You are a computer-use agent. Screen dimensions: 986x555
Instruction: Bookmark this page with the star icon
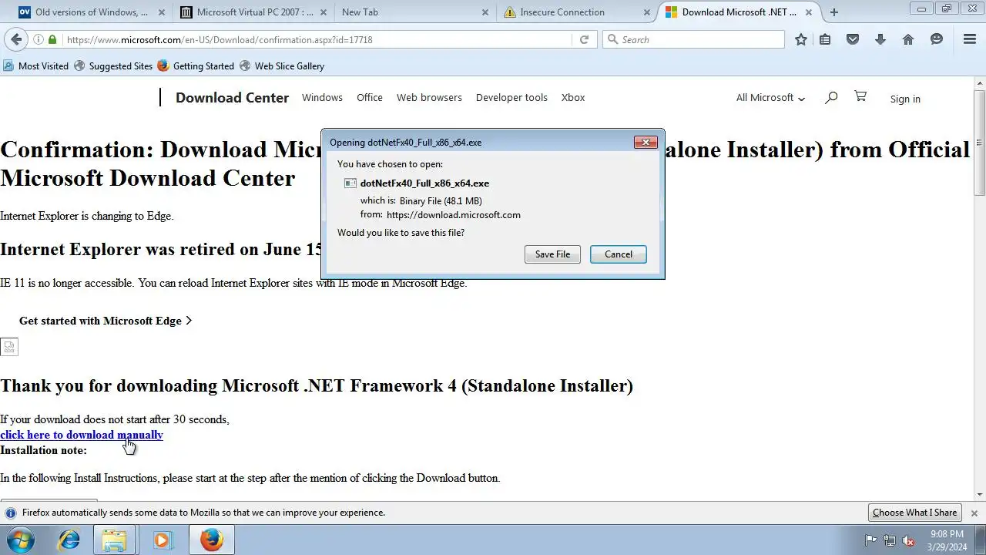coord(801,39)
